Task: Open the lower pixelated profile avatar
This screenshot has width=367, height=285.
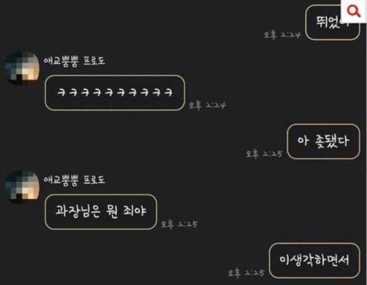Action: click(x=22, y=187)
